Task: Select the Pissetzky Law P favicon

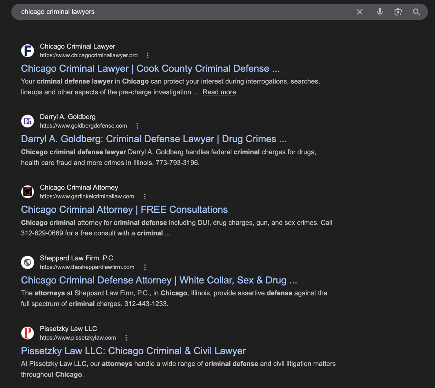Action: pyautogui.click(x=28, y=333)
